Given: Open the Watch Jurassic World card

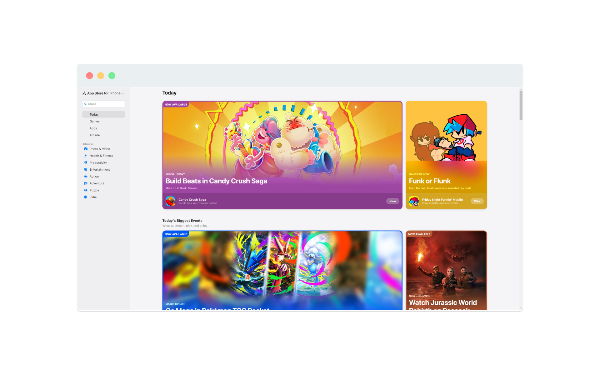Looking at the screenshot, I should coord(446,270).
